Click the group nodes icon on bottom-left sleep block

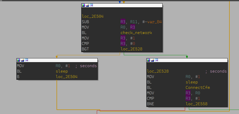click(26, 60)
